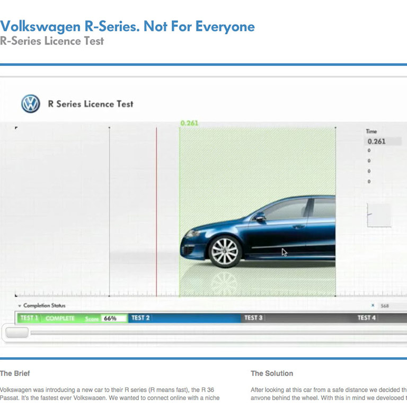Click the red vertical marker line
The height and width of the screenshot is (407, 407).
click(x=156, y=212)
